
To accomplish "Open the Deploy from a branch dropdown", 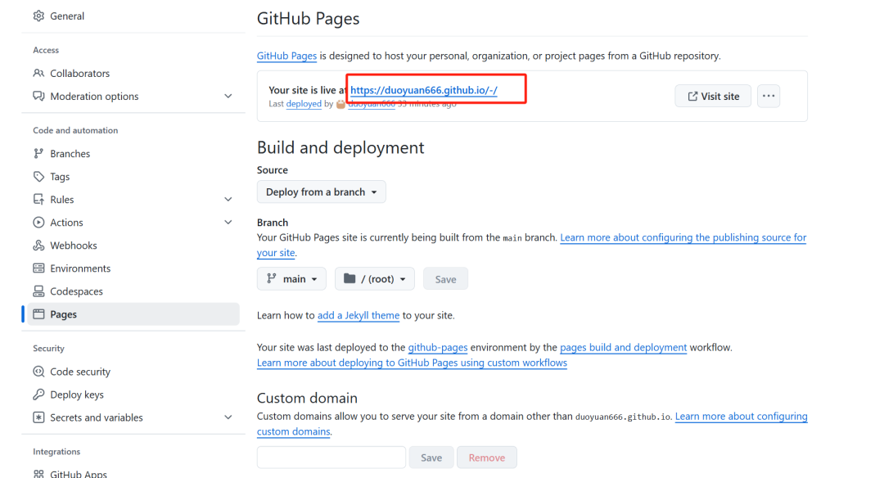I will [x=322, y=192].
